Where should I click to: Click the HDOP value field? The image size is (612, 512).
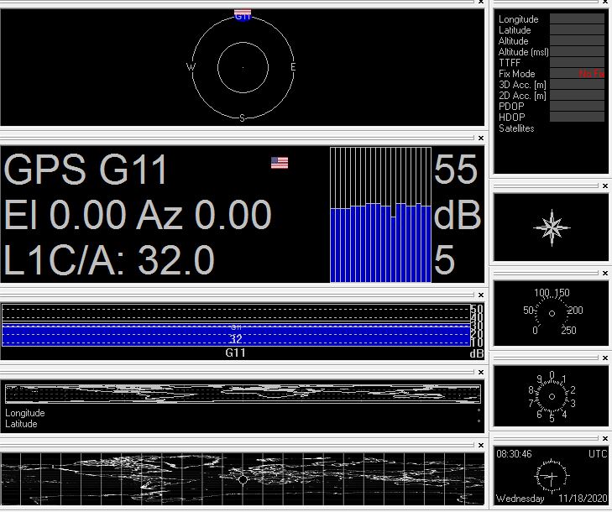[x=577, y=118]
